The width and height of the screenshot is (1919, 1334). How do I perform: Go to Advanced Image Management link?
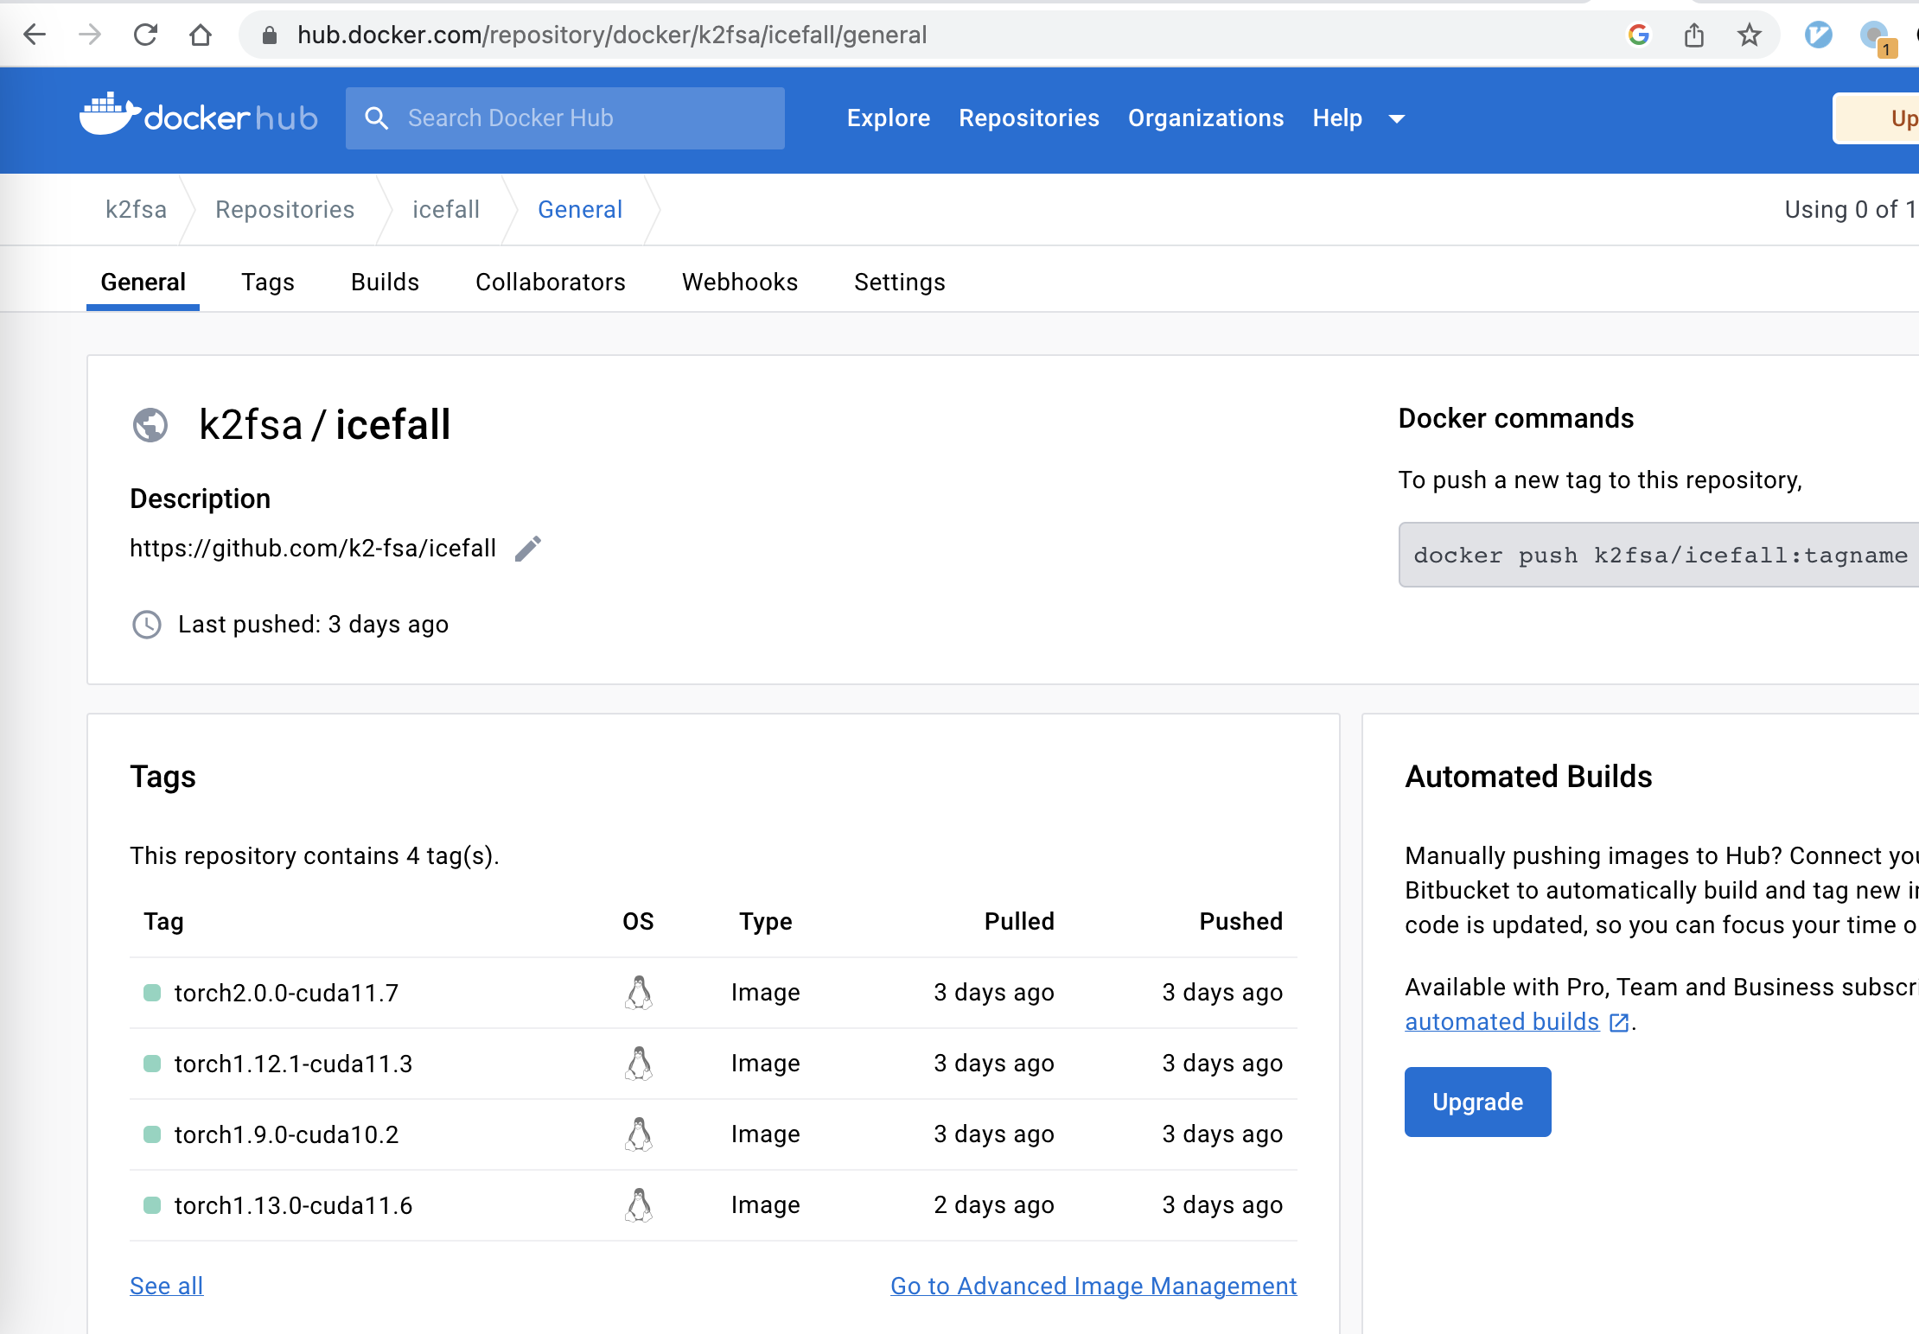coord(1093,1286)
